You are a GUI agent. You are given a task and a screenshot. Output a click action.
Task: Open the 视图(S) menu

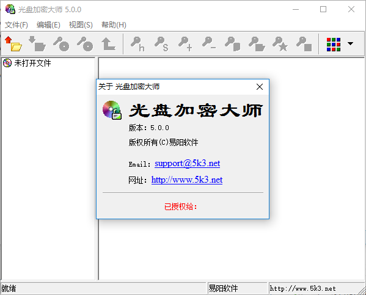coord(81,25)
